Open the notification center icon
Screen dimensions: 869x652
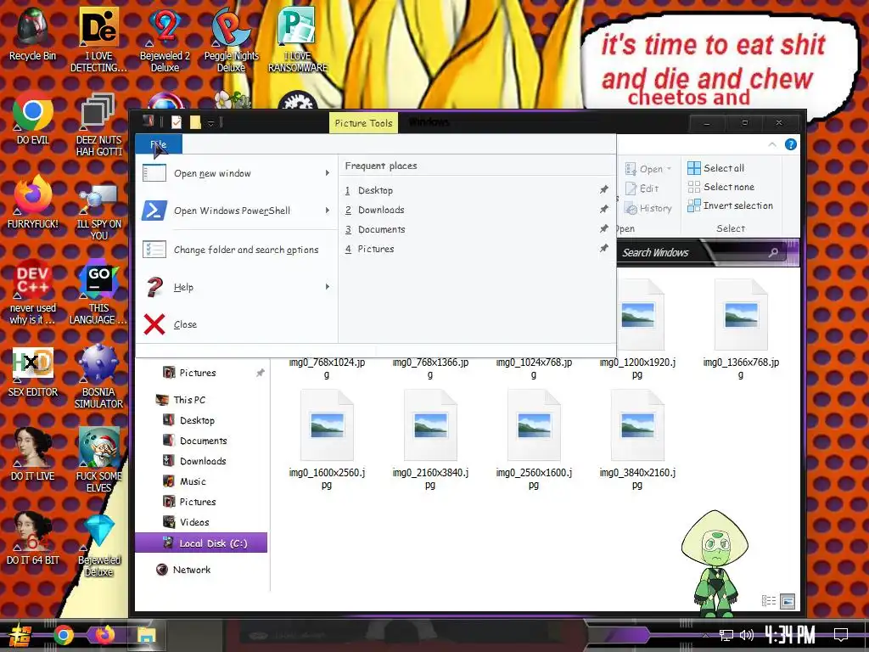tap(841, 635)
